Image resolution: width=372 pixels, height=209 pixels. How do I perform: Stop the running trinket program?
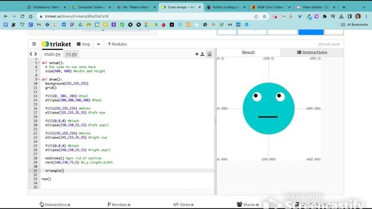click(84, 44)
